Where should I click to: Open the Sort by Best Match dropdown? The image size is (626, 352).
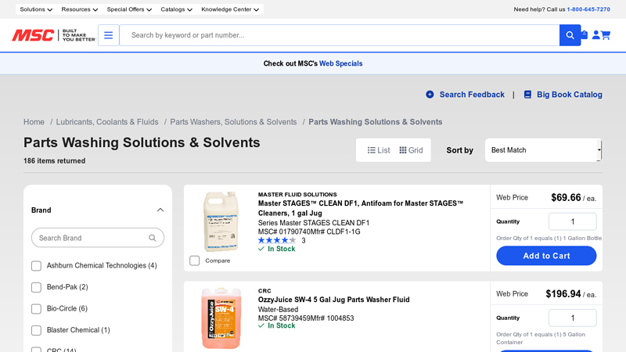pos(543,150)
